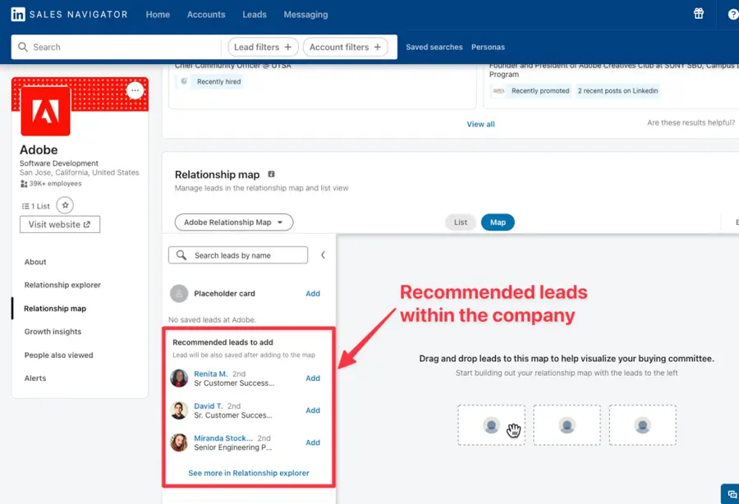Save Adobe to a list via the star icon
The height and width of the screenshot is (504, 739).
coord(65,205)
